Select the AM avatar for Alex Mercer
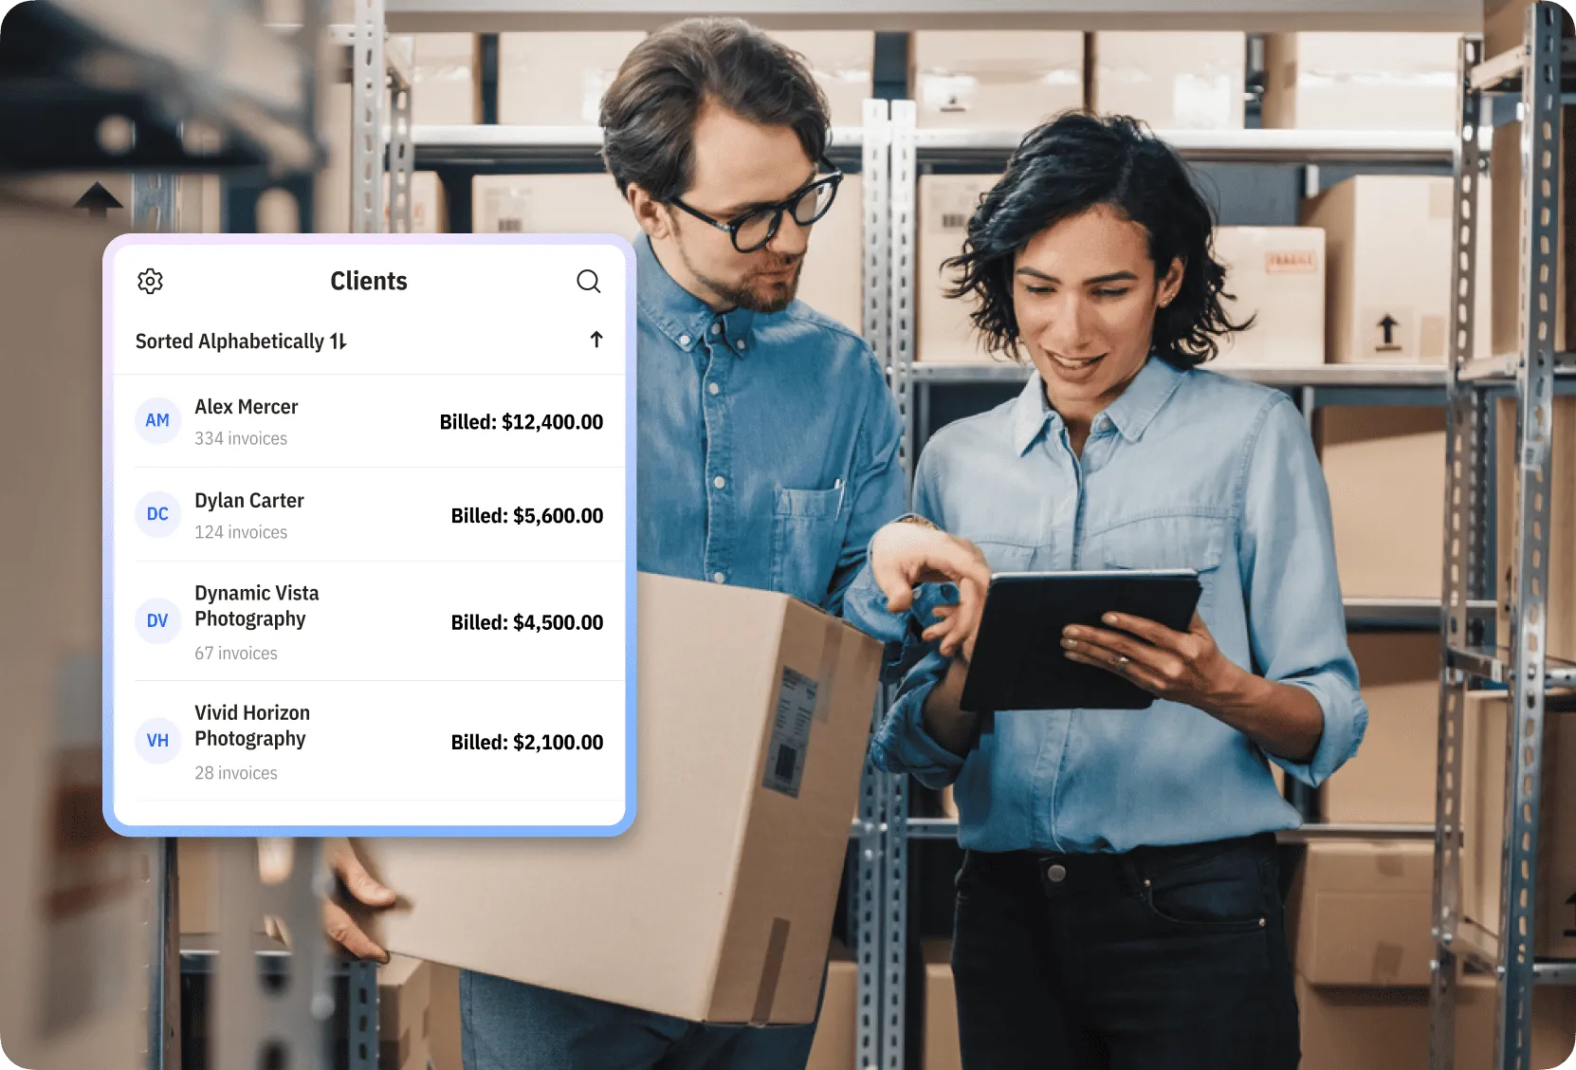Viewport: 1576px width, 1070px height. 157,420
